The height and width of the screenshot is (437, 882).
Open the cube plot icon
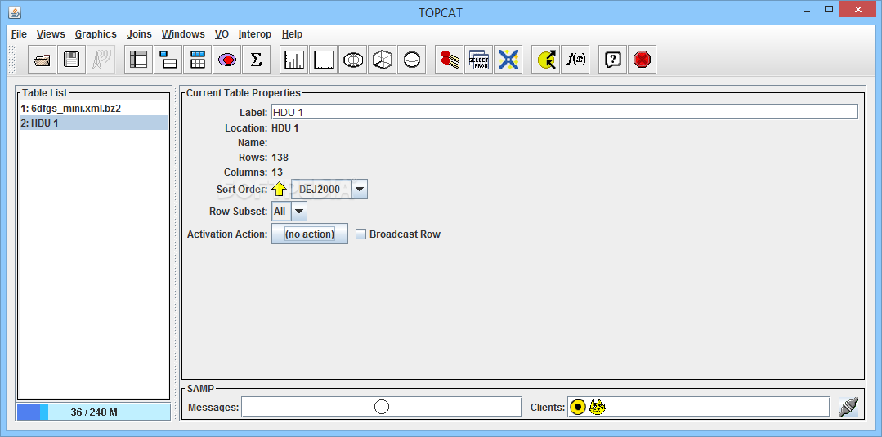click(x=382, y=60)
